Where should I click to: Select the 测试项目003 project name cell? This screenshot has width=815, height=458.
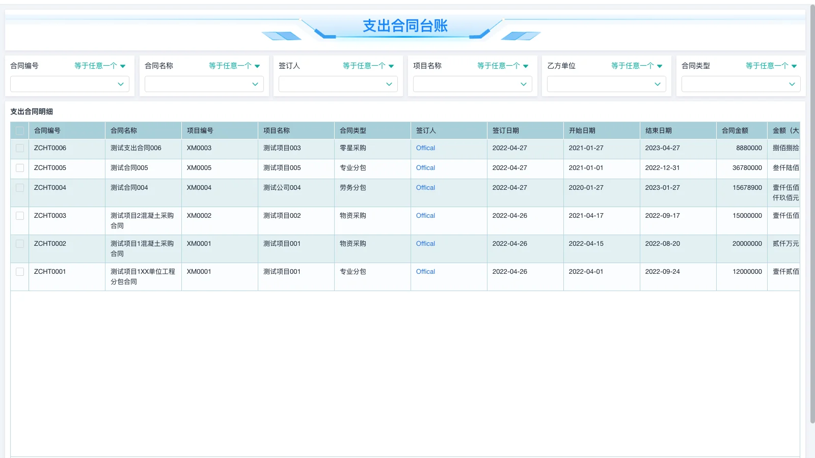tap(281, 148)
